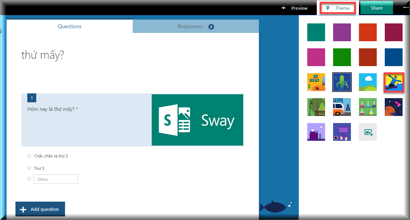This screenshot has height=220, width=410.
Task: Choose the science flasks theme
Action: coord(368,107)
